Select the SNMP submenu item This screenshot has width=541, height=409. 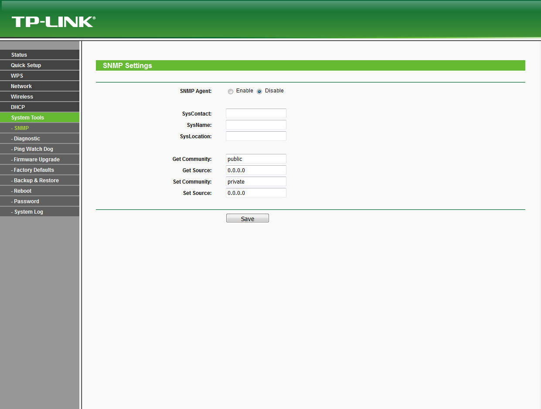click(40, 128)
